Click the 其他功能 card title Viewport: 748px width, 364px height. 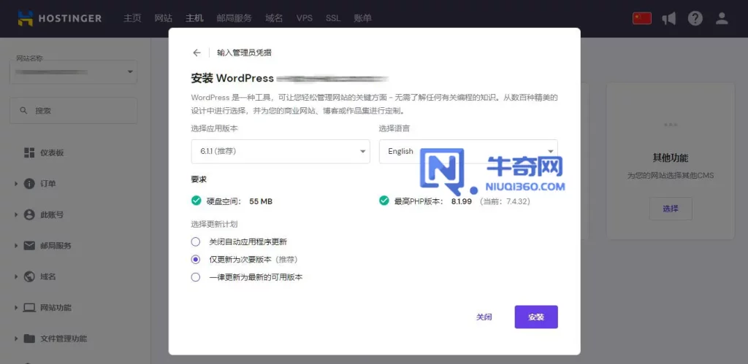pyautogui.click(x=671, y=158)
